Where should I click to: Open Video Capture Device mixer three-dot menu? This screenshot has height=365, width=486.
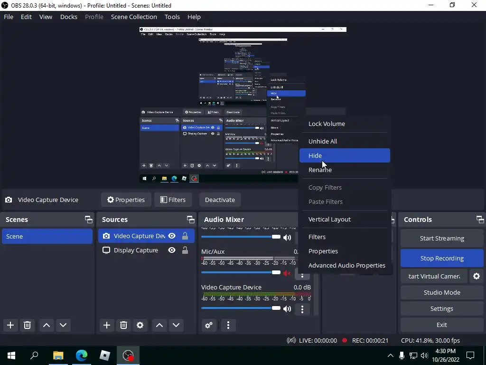302,309
